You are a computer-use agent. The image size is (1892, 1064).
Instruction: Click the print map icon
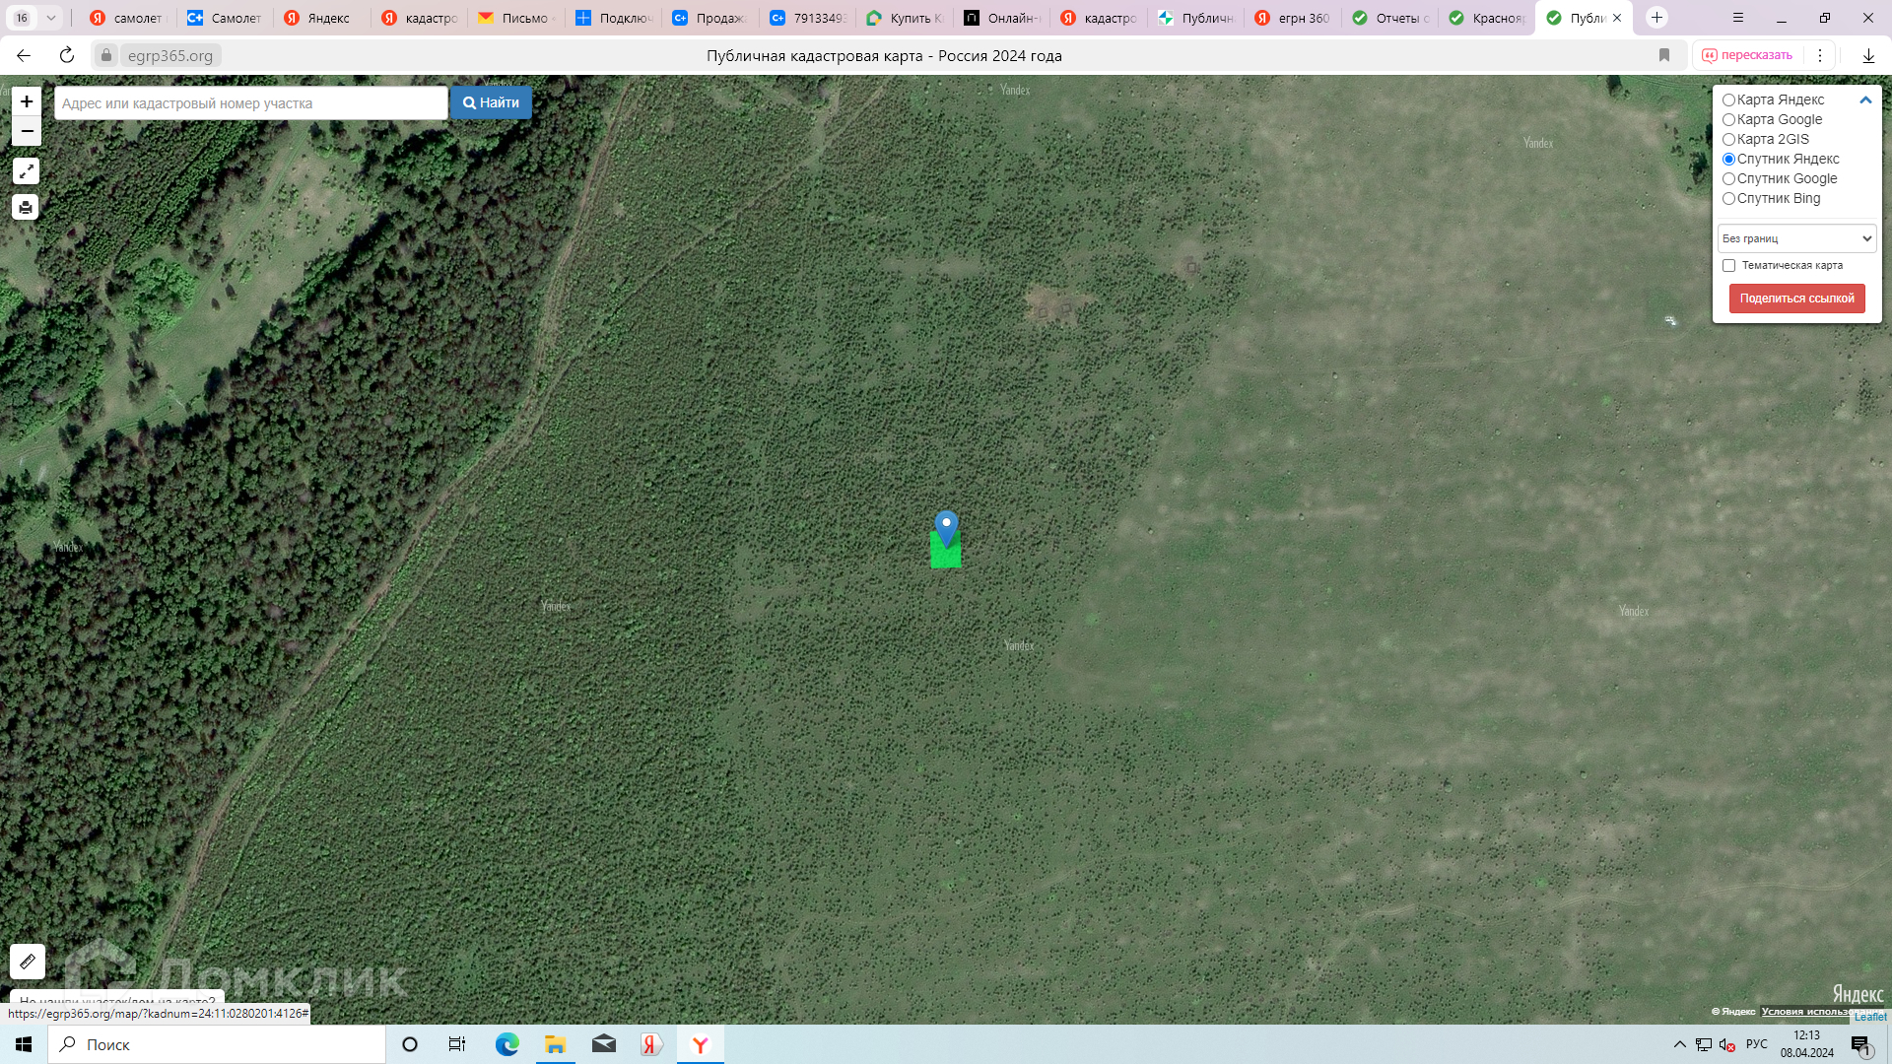(26, 207)
